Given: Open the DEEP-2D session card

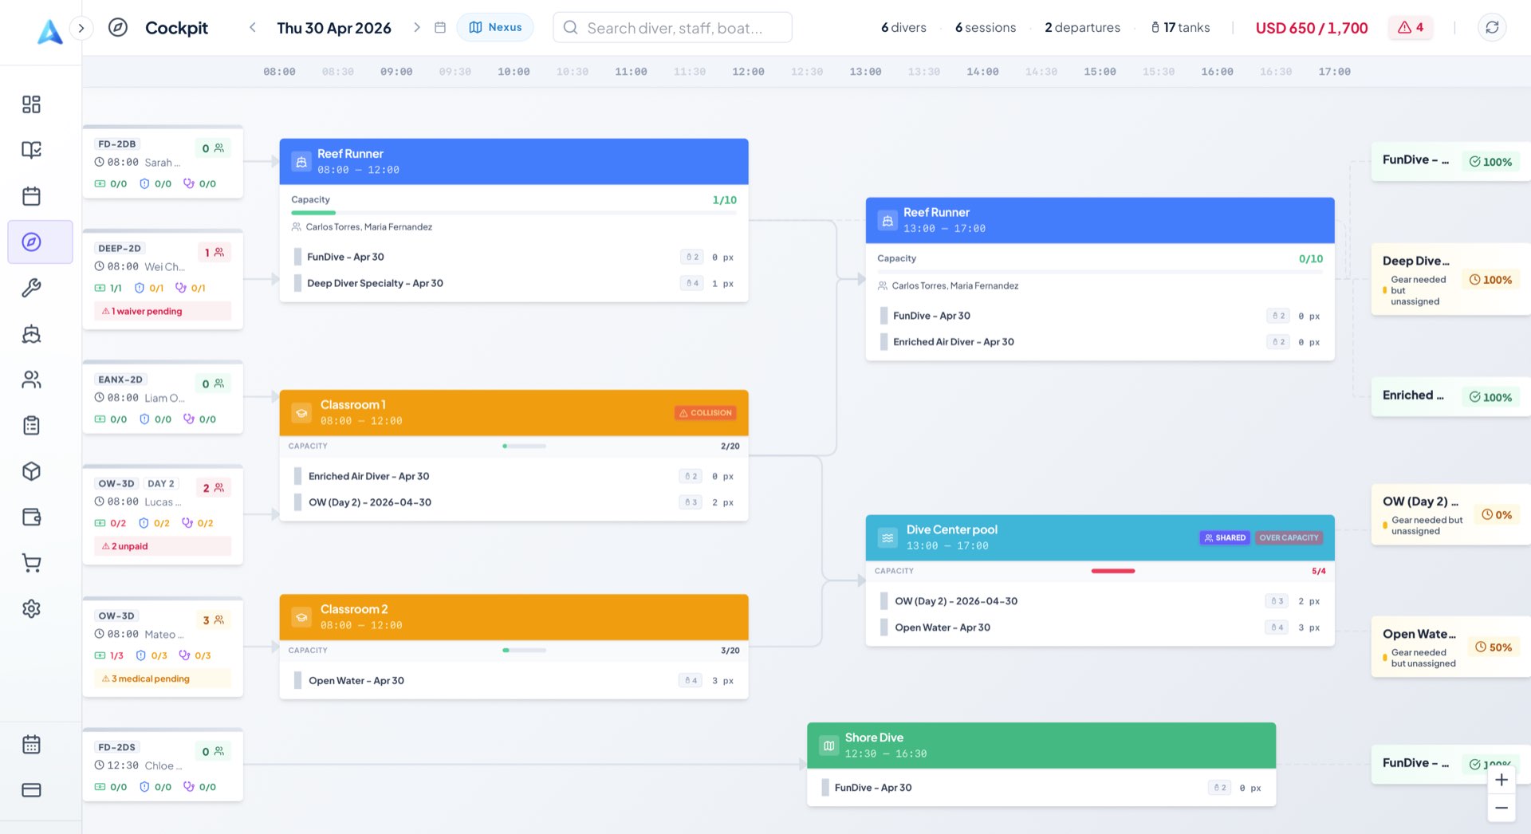Looking at the screenshot, I should 163,280.
